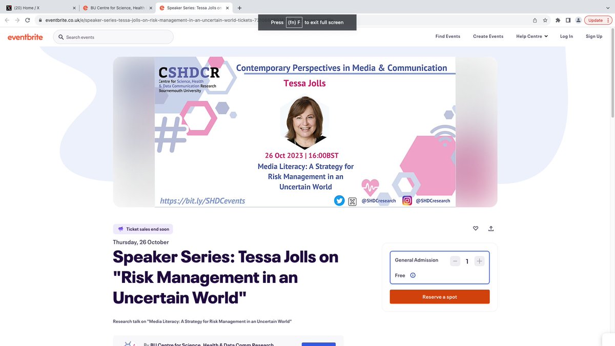Close the (20) Home / X tab
The height and width of the screenshot is (346, 615).
click(74, 8)
